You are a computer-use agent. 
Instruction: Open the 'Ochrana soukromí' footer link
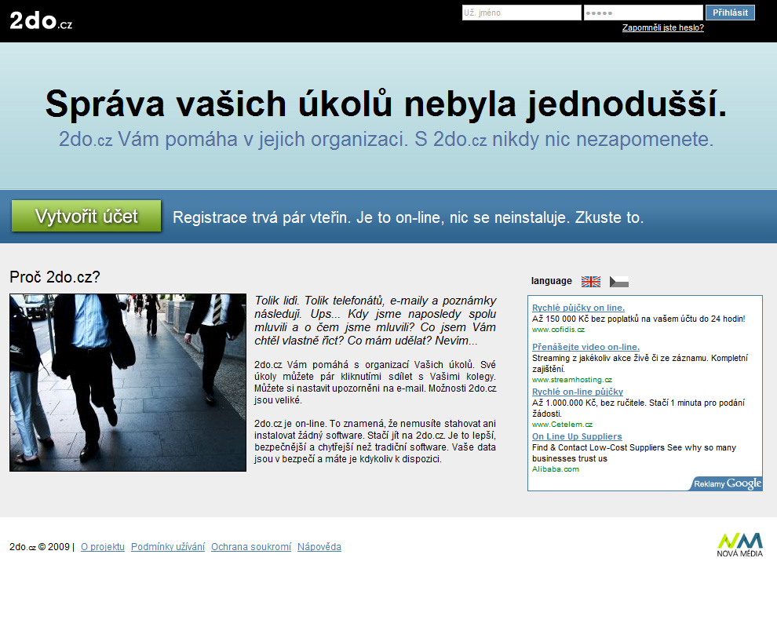(251, 547)
